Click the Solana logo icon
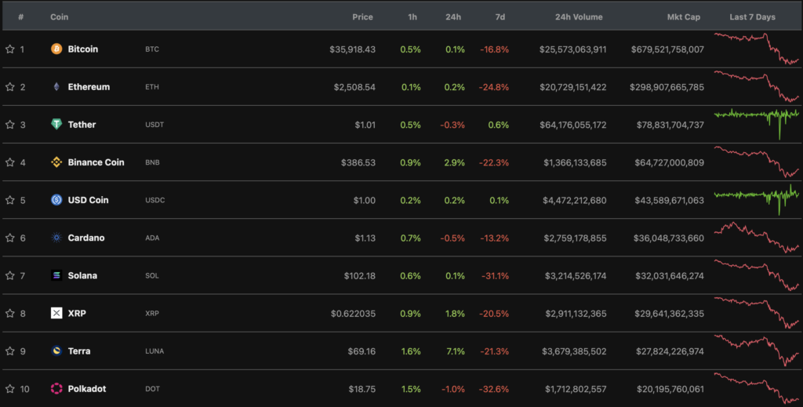Image resolution: width=803 pixels, height=407 pixels. (56, 275)
